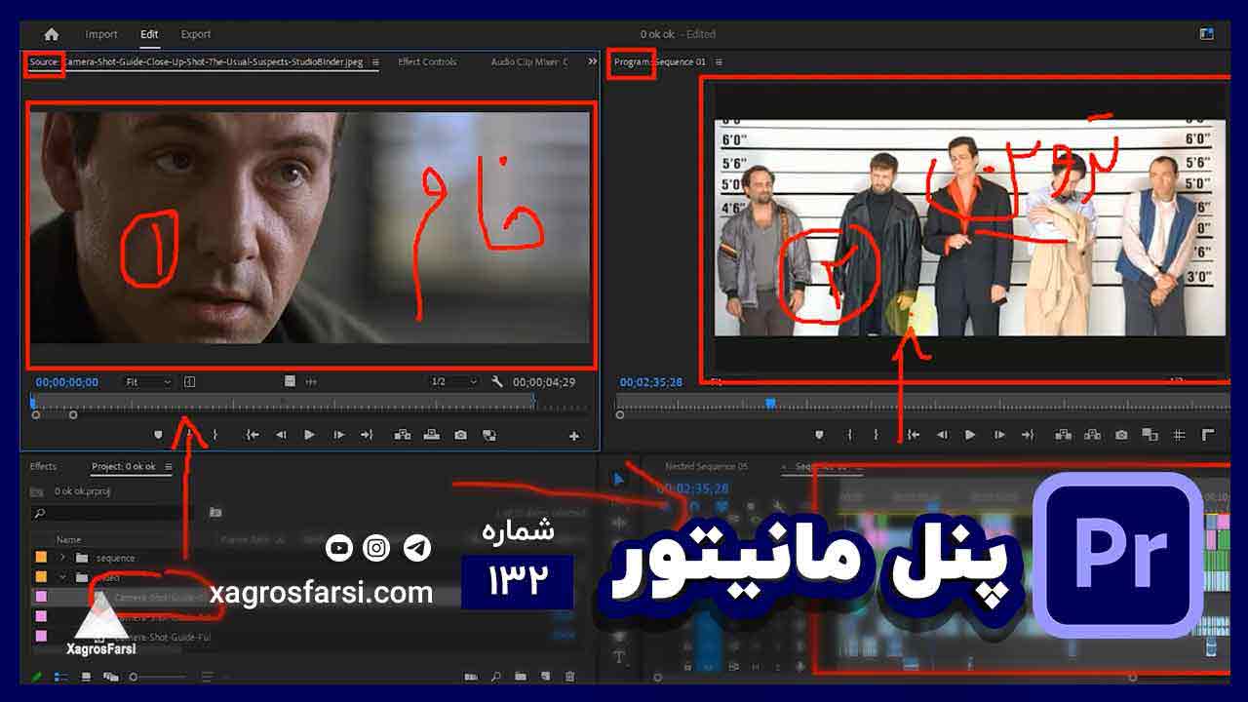Switch Project panel to List View

[x=61, y=677]
